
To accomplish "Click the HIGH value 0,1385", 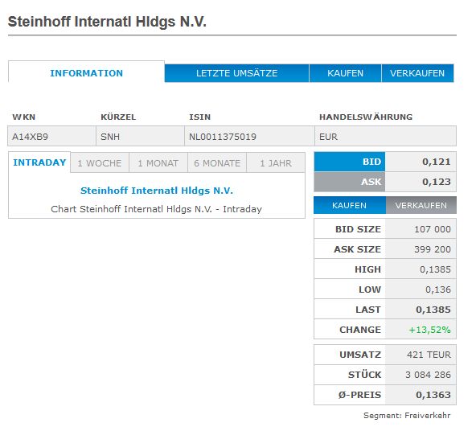I will click(x=435, y=269).
